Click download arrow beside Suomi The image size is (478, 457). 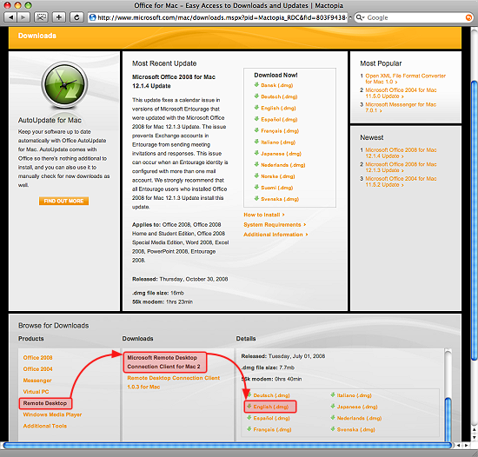256,187
